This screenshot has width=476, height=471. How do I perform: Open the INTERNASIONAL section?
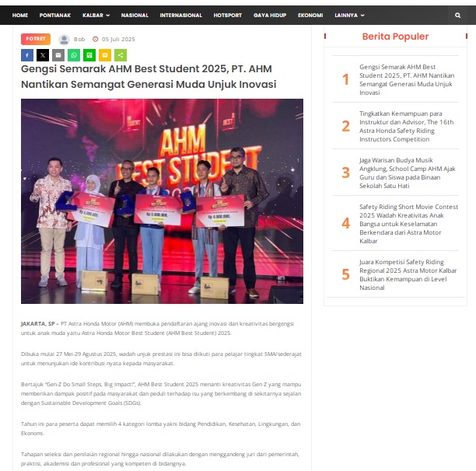(x=181, y=16)
